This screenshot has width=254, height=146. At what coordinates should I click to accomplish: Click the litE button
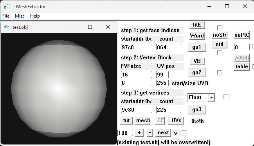197,25
